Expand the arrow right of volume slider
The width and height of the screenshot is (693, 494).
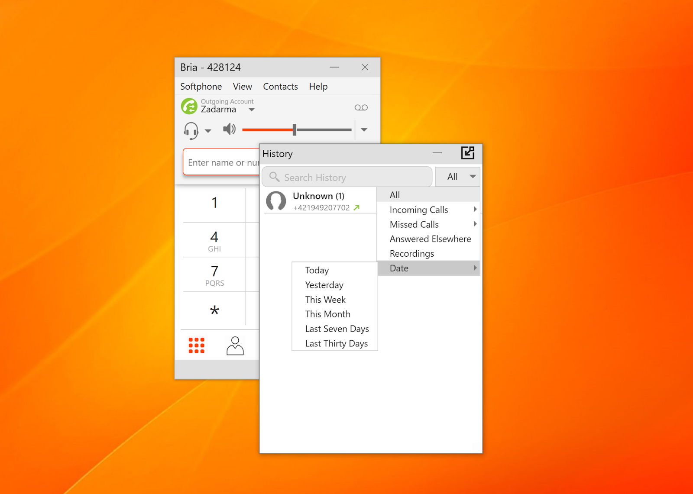click(364, 130)
